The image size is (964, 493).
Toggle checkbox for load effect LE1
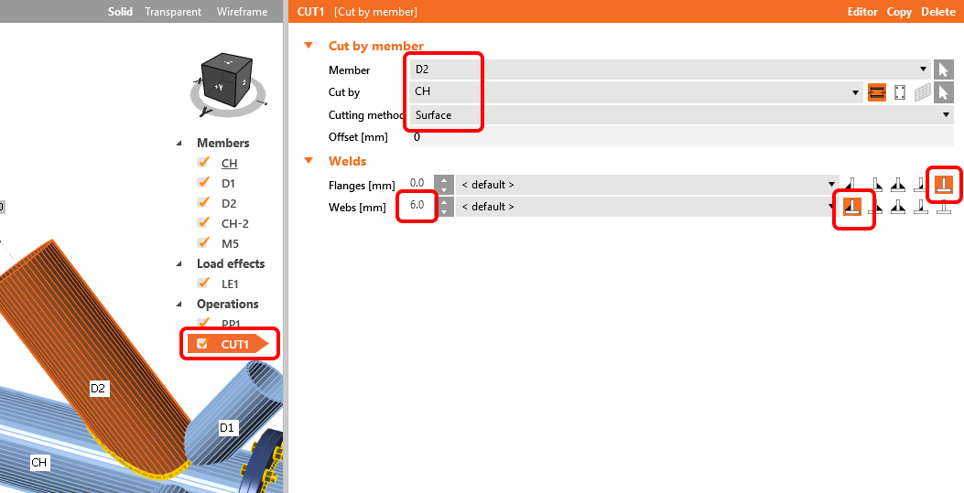pos(203,284)
